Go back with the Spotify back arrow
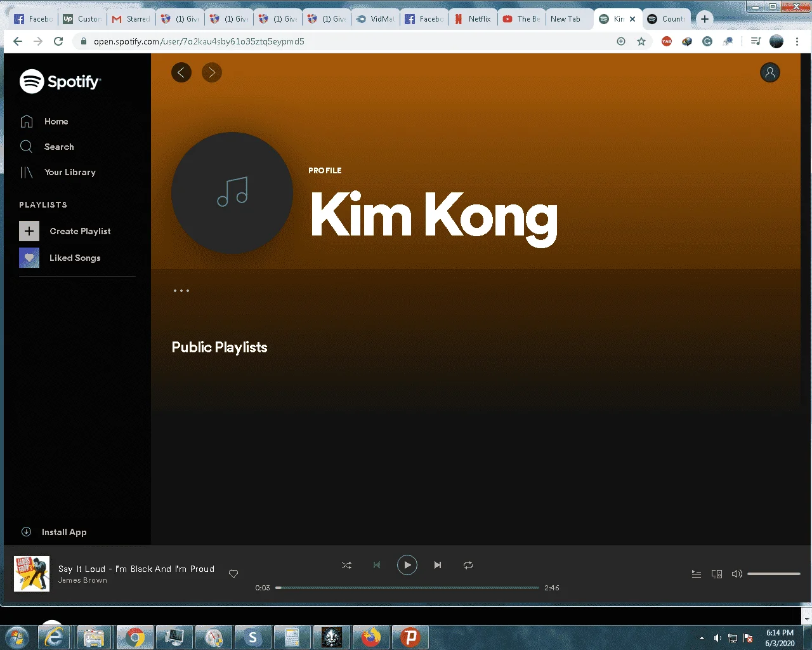Viewport: 812px width, 650px height. (181, 72)
